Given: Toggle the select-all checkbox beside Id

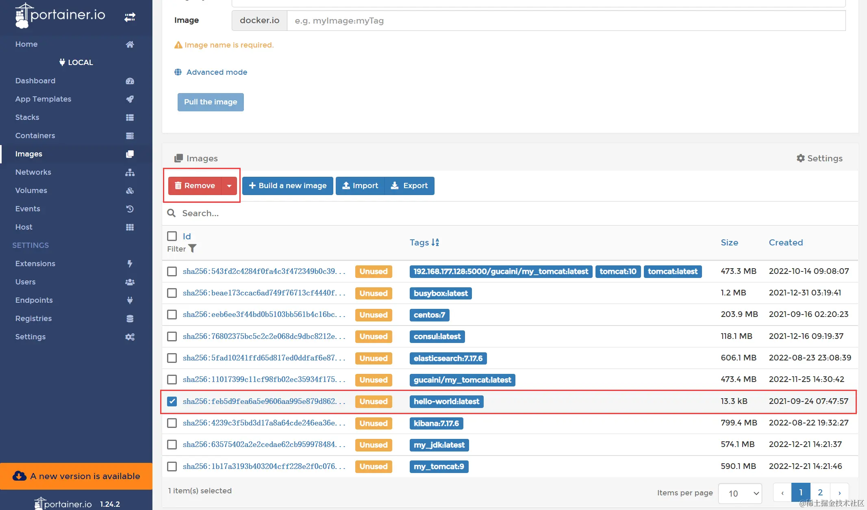Looking at the screenshot, I should point(172,236).
